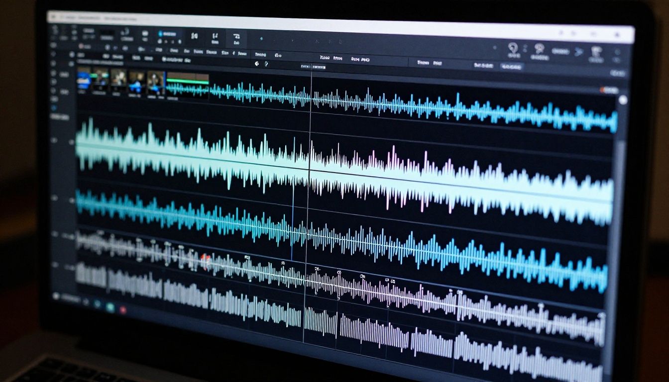Click the blue arrow icon in top-right toolbar

coord(578,51)
